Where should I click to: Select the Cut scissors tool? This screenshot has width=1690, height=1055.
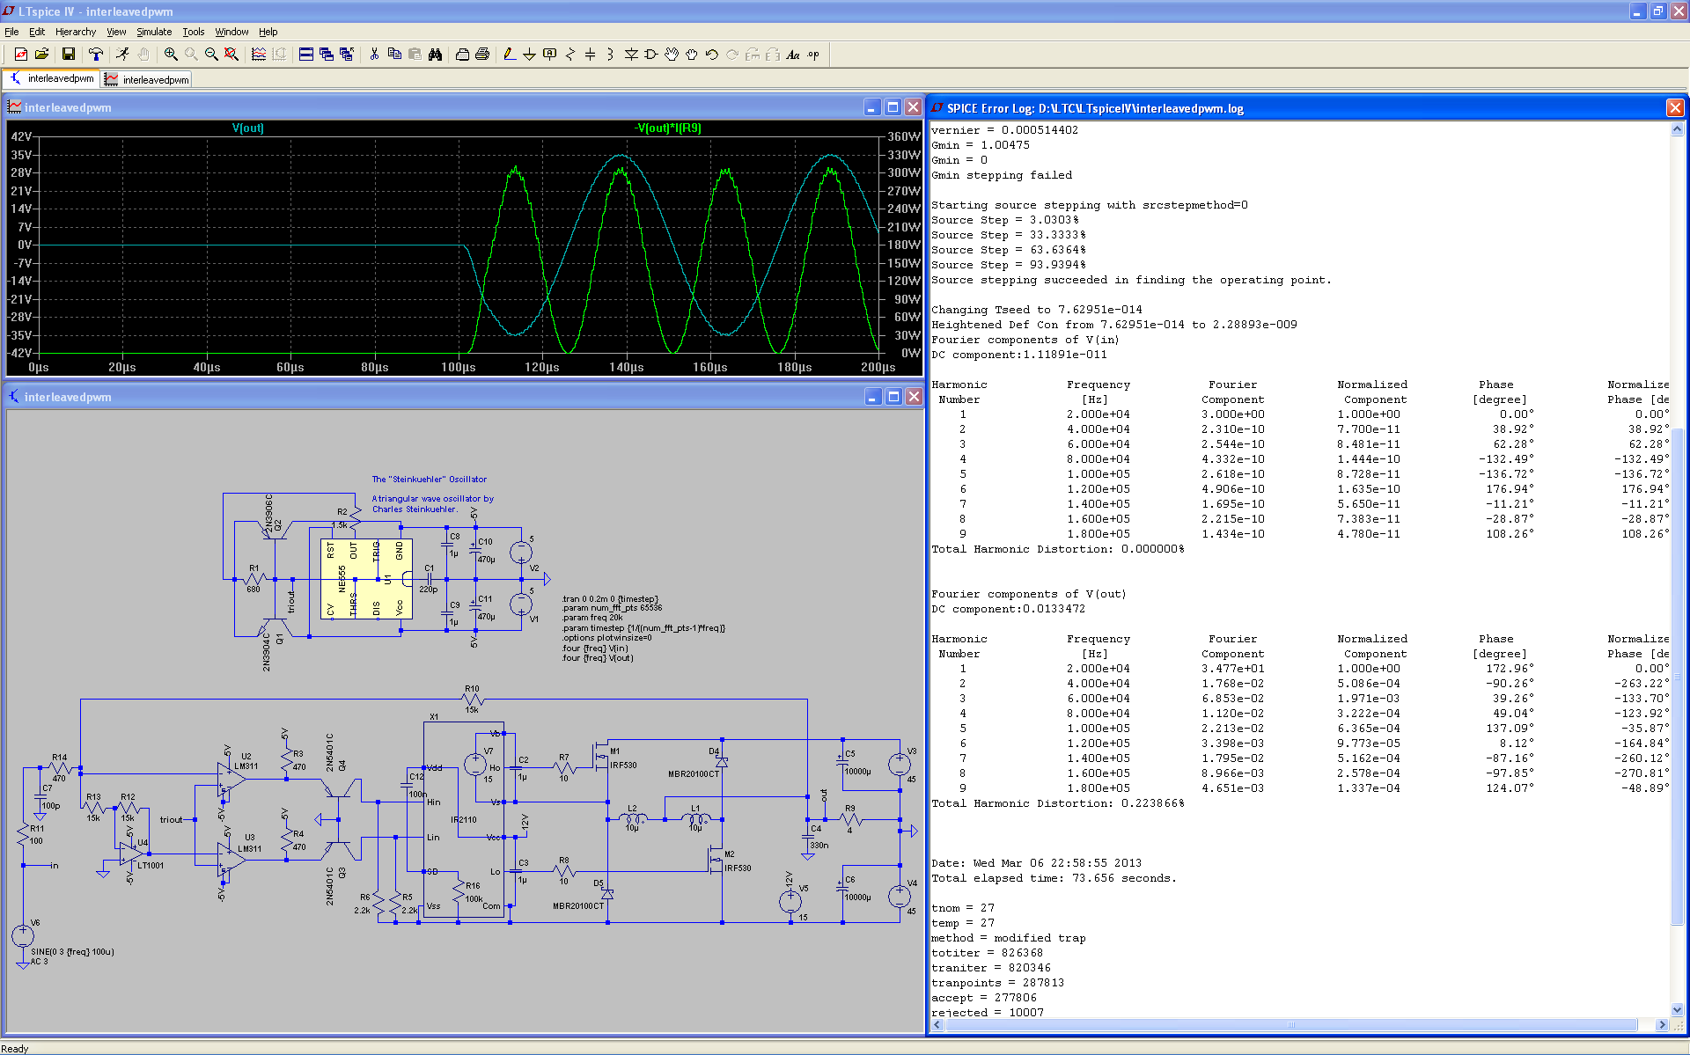pyautogui.click(x=374, y=55)
